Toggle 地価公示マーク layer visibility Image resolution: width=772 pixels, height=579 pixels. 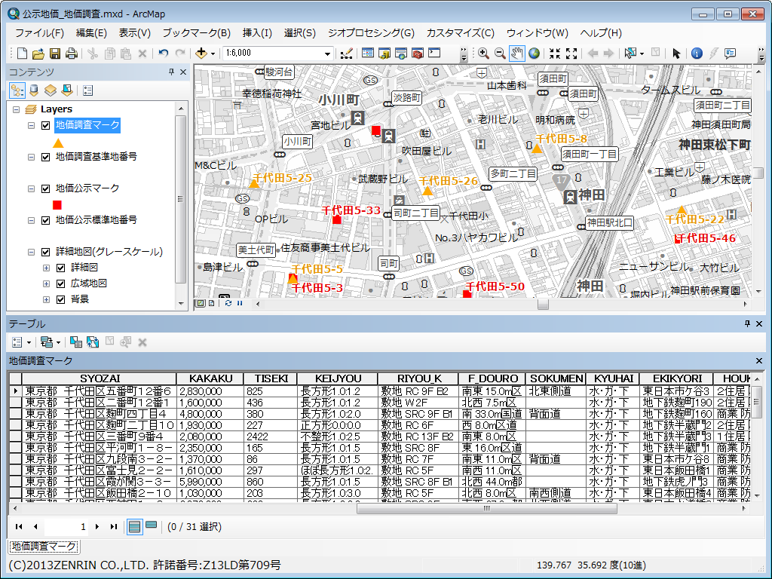46,188
